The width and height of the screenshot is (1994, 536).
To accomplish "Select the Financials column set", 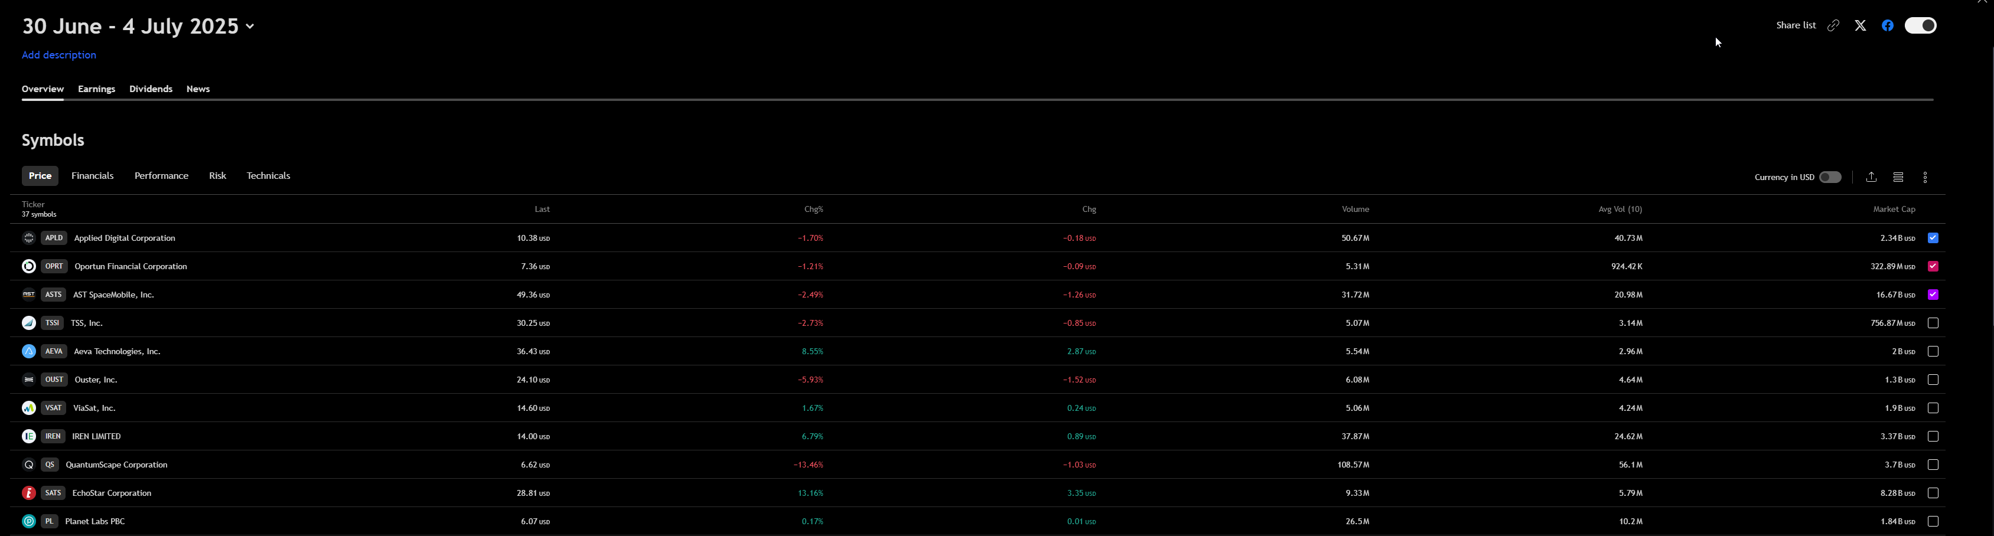I will [x=93, y=175].
